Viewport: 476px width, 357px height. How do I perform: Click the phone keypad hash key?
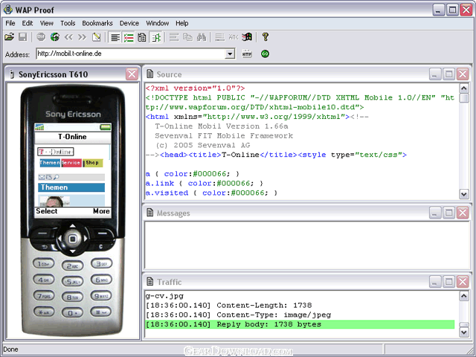click(x=101, y=311)
